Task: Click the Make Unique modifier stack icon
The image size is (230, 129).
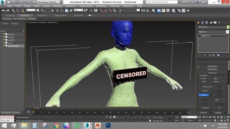Action: coord(210,55)
